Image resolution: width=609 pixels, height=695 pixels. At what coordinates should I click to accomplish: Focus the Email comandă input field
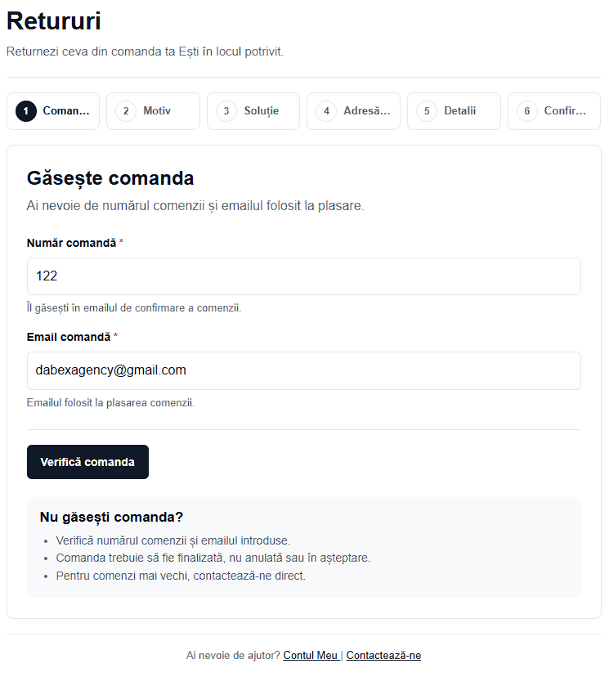pos(304,370)
